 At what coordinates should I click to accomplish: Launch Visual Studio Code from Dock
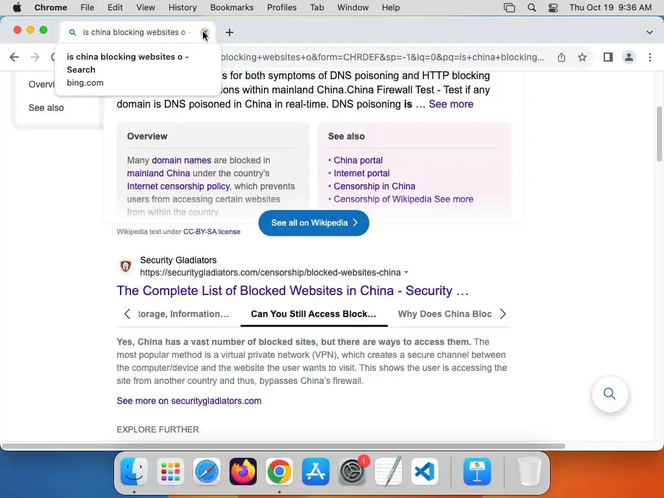[425, 472]
